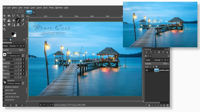
Task: Select the Color Picker tool
Action: point(23,25)
